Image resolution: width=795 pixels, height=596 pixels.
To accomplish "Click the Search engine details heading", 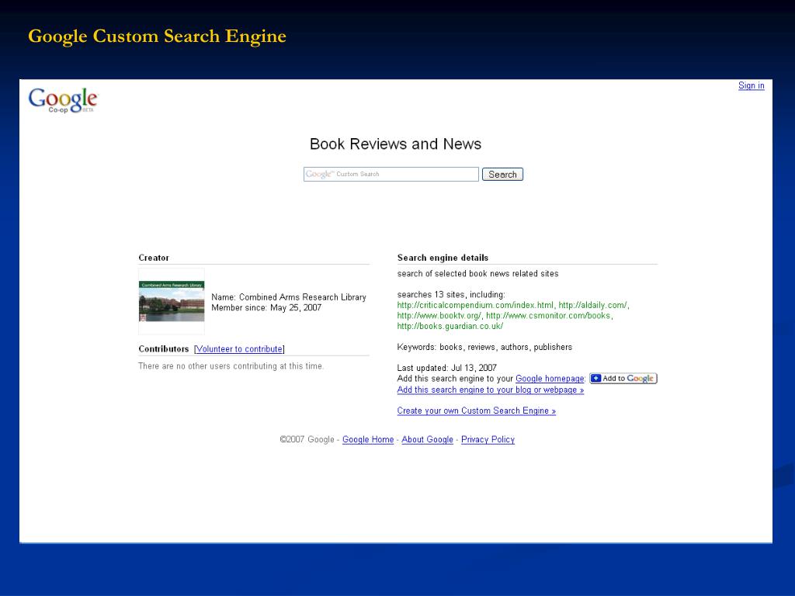I will pyautogui.click(x=443, y=258).
